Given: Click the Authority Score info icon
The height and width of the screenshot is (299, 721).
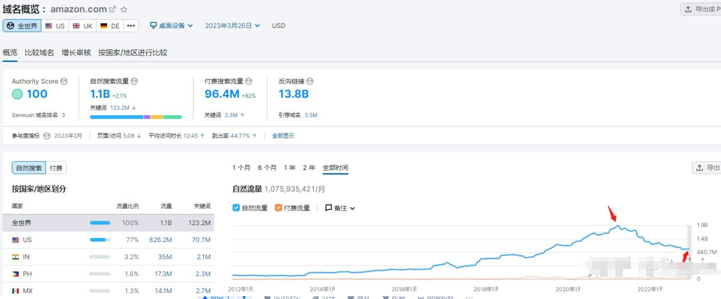Looking at the screenshot, I should click(x=64, y=81).
